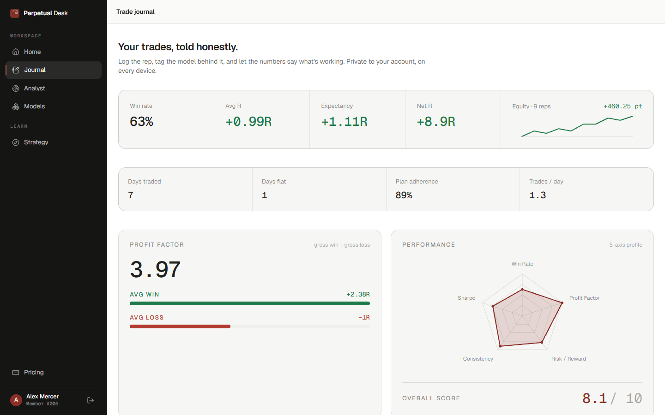Click the Sharpe radar axis label
Image resolution: width=665 pixels, height=415 pixels.
click(x=466, y=298)
